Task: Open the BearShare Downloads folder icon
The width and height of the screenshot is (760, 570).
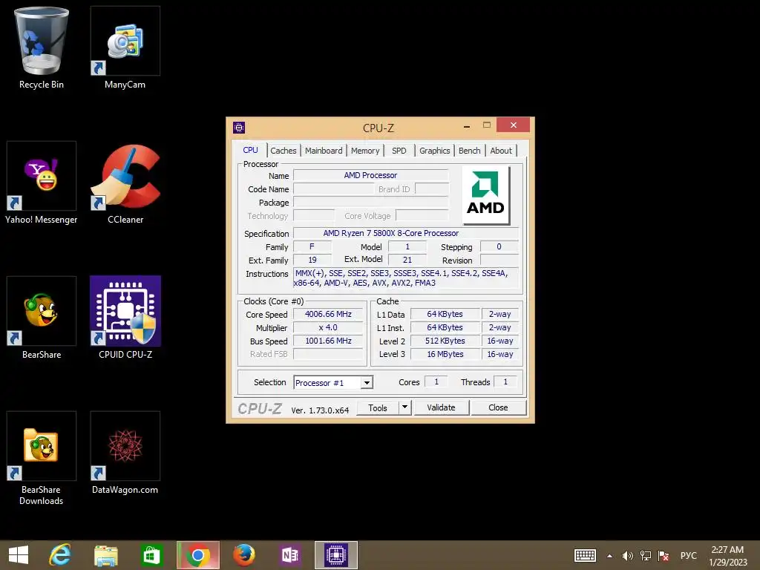Action: [42, 458]
